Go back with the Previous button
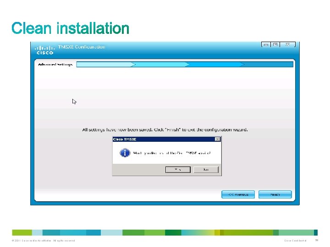Image resolution: width=330 pixels, height=247 pixels. coord(238,194)
